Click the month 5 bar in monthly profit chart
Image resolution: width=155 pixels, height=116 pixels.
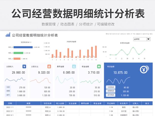point(68,53)
